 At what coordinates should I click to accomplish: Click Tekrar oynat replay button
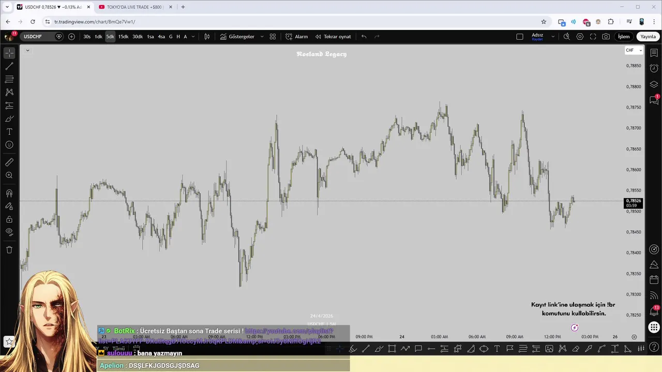click(333, 37)
